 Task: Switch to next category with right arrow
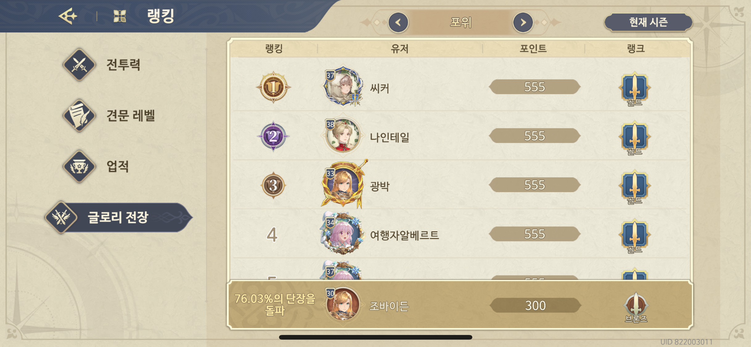pos(523,22)
